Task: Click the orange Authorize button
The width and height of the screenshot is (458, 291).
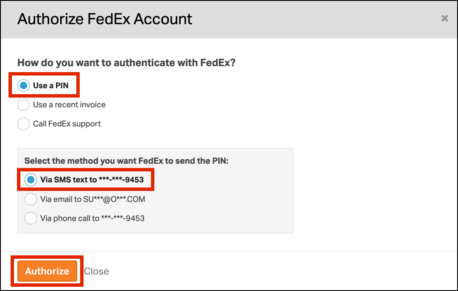Action: (x=47, y=271)
